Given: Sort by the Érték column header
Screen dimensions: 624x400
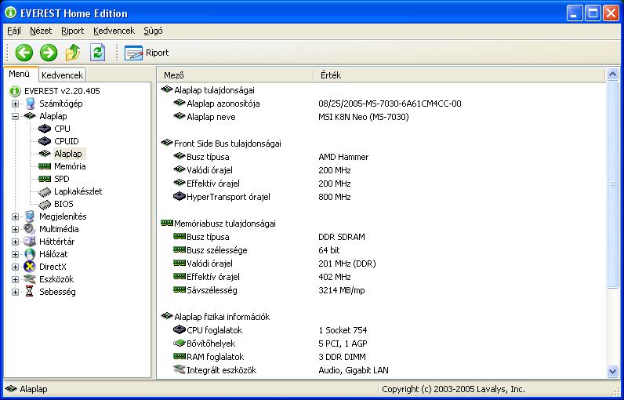Looking at the screenshot, I should point(459,75).
